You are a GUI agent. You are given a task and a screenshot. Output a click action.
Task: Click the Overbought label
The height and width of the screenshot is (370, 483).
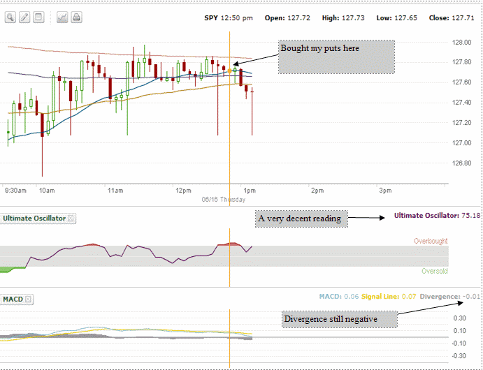[x=431, y=241]
